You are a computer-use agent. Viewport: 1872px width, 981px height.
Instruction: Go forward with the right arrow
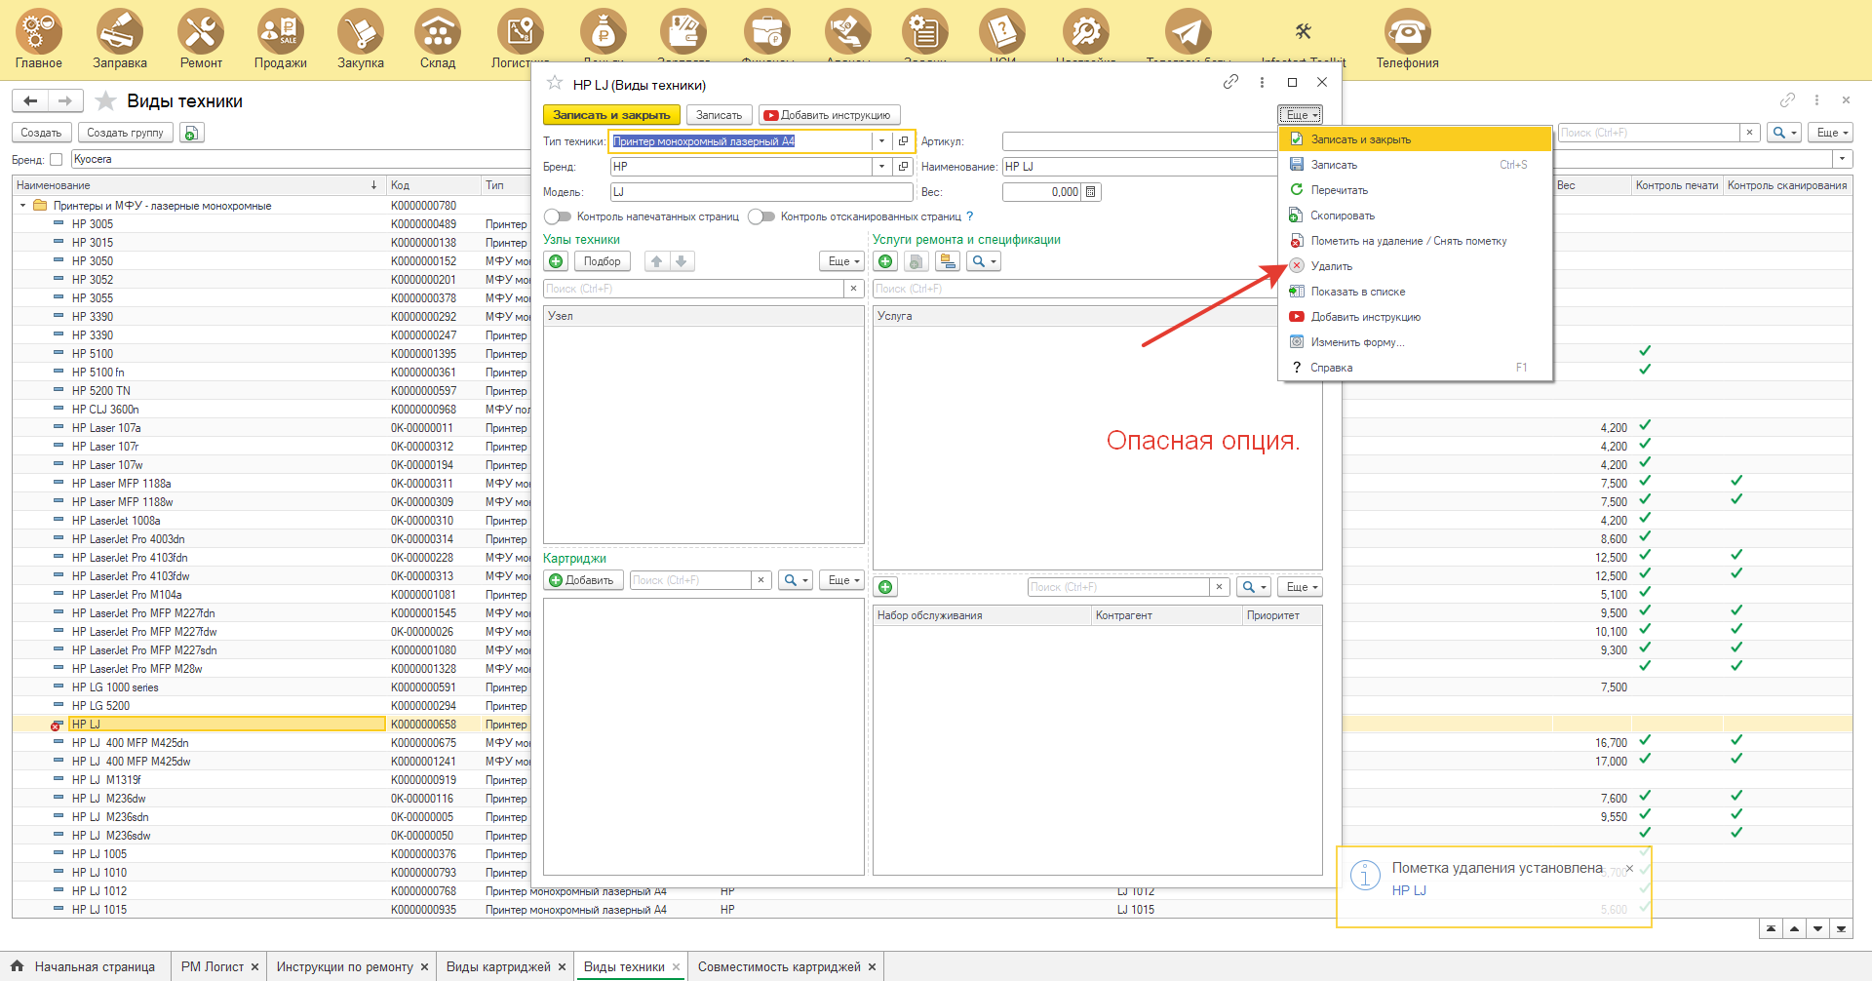click(x=64, y=100)
